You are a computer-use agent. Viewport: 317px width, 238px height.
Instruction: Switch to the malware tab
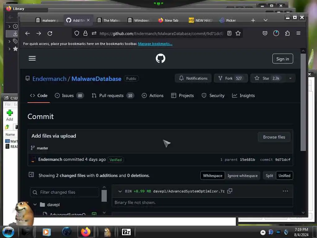(x=48, y=20)
